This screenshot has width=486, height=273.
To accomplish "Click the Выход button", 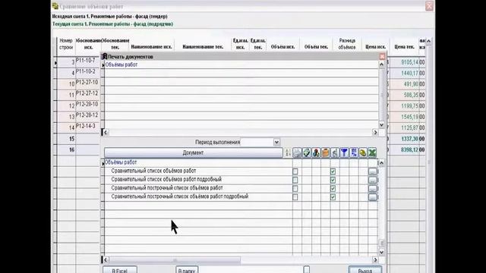I will click(x=364, y=270).
